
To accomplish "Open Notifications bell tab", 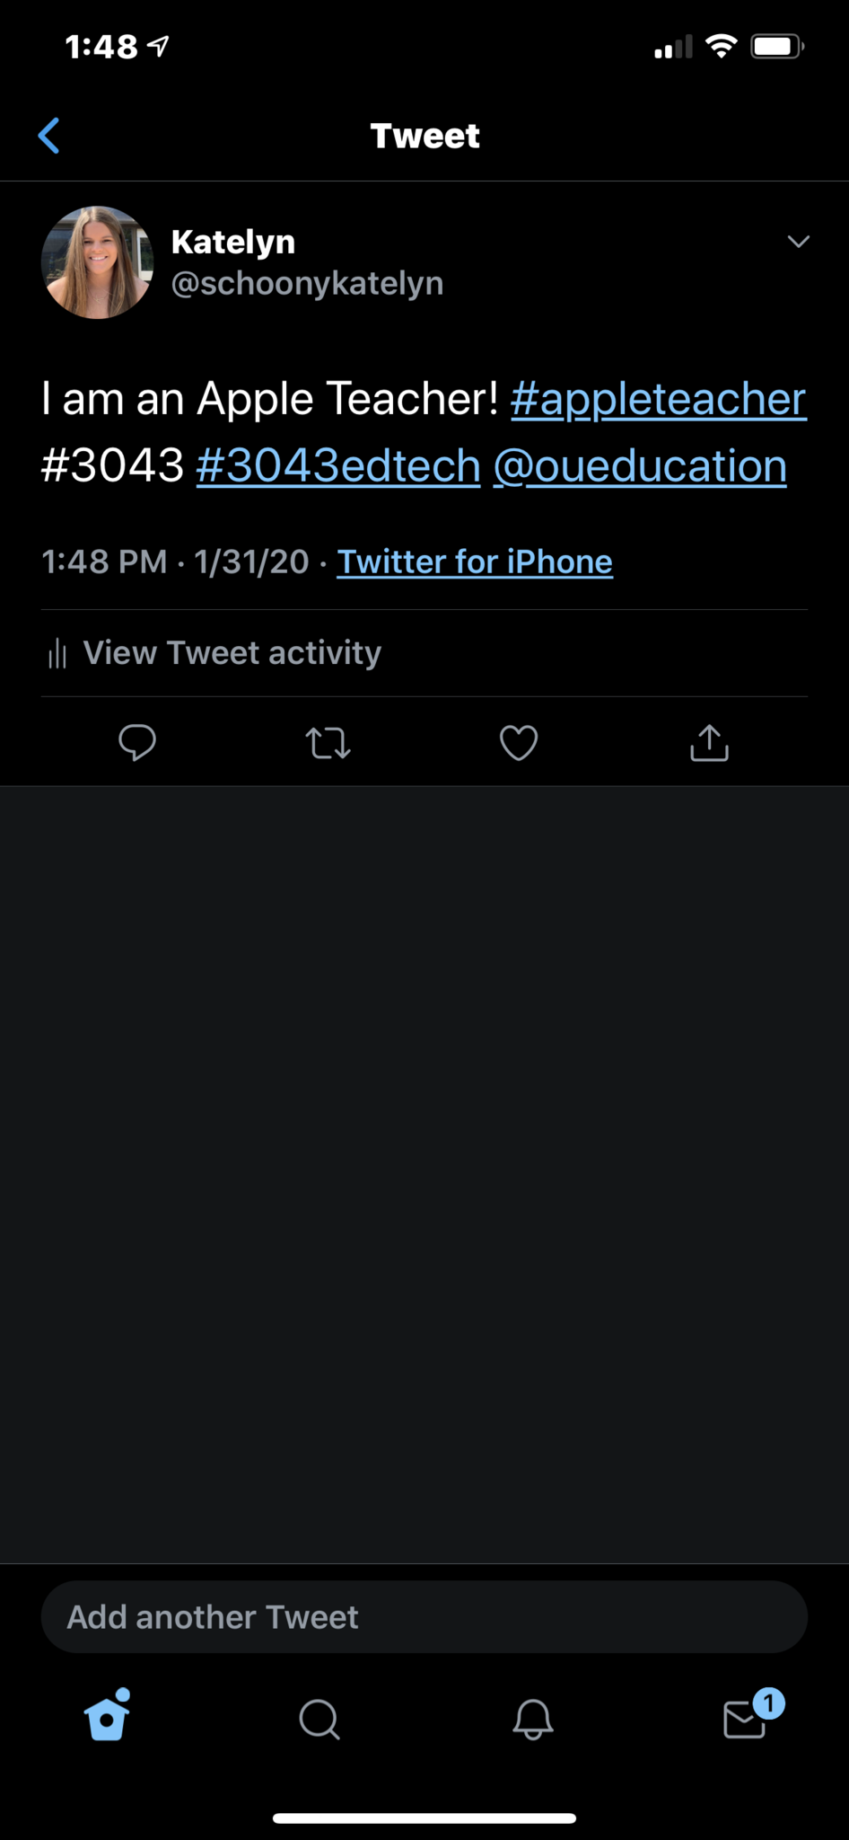I will (532, 1720).
